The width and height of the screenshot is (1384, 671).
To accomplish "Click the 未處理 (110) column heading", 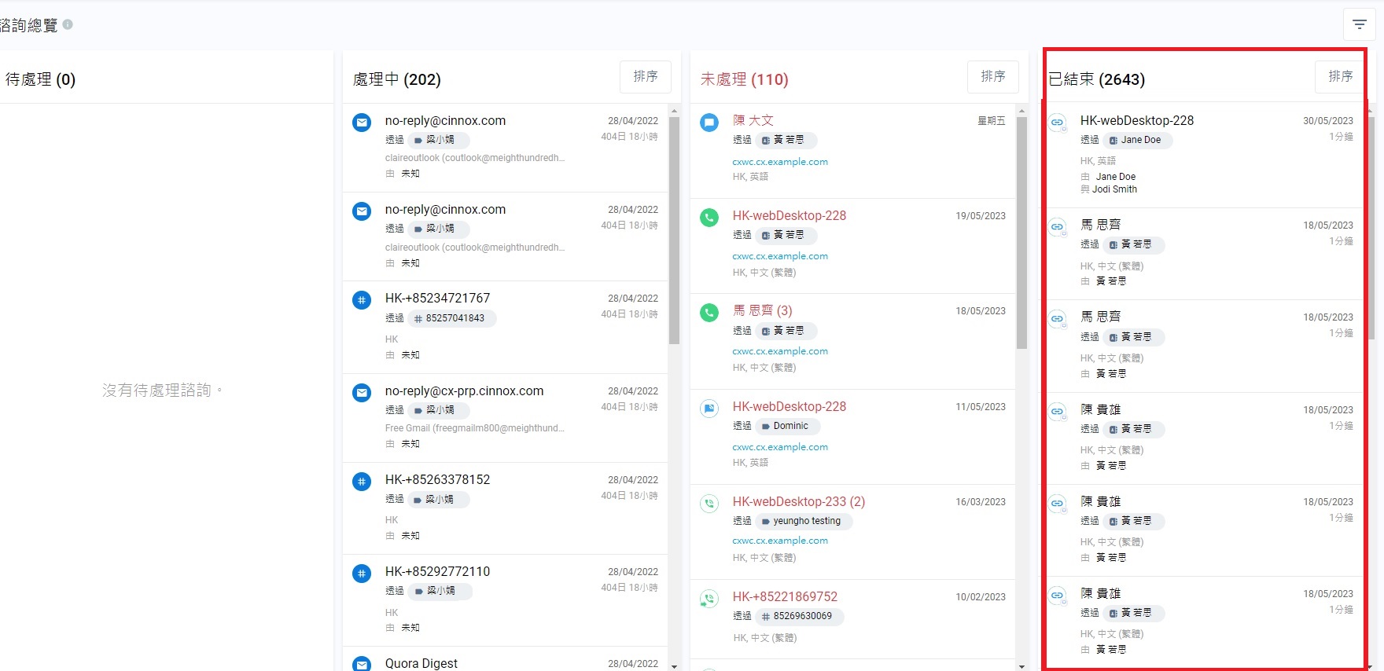I will click(x=744, y=79).
